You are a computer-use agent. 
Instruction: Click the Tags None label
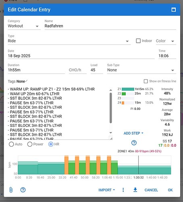pos(17,81)
